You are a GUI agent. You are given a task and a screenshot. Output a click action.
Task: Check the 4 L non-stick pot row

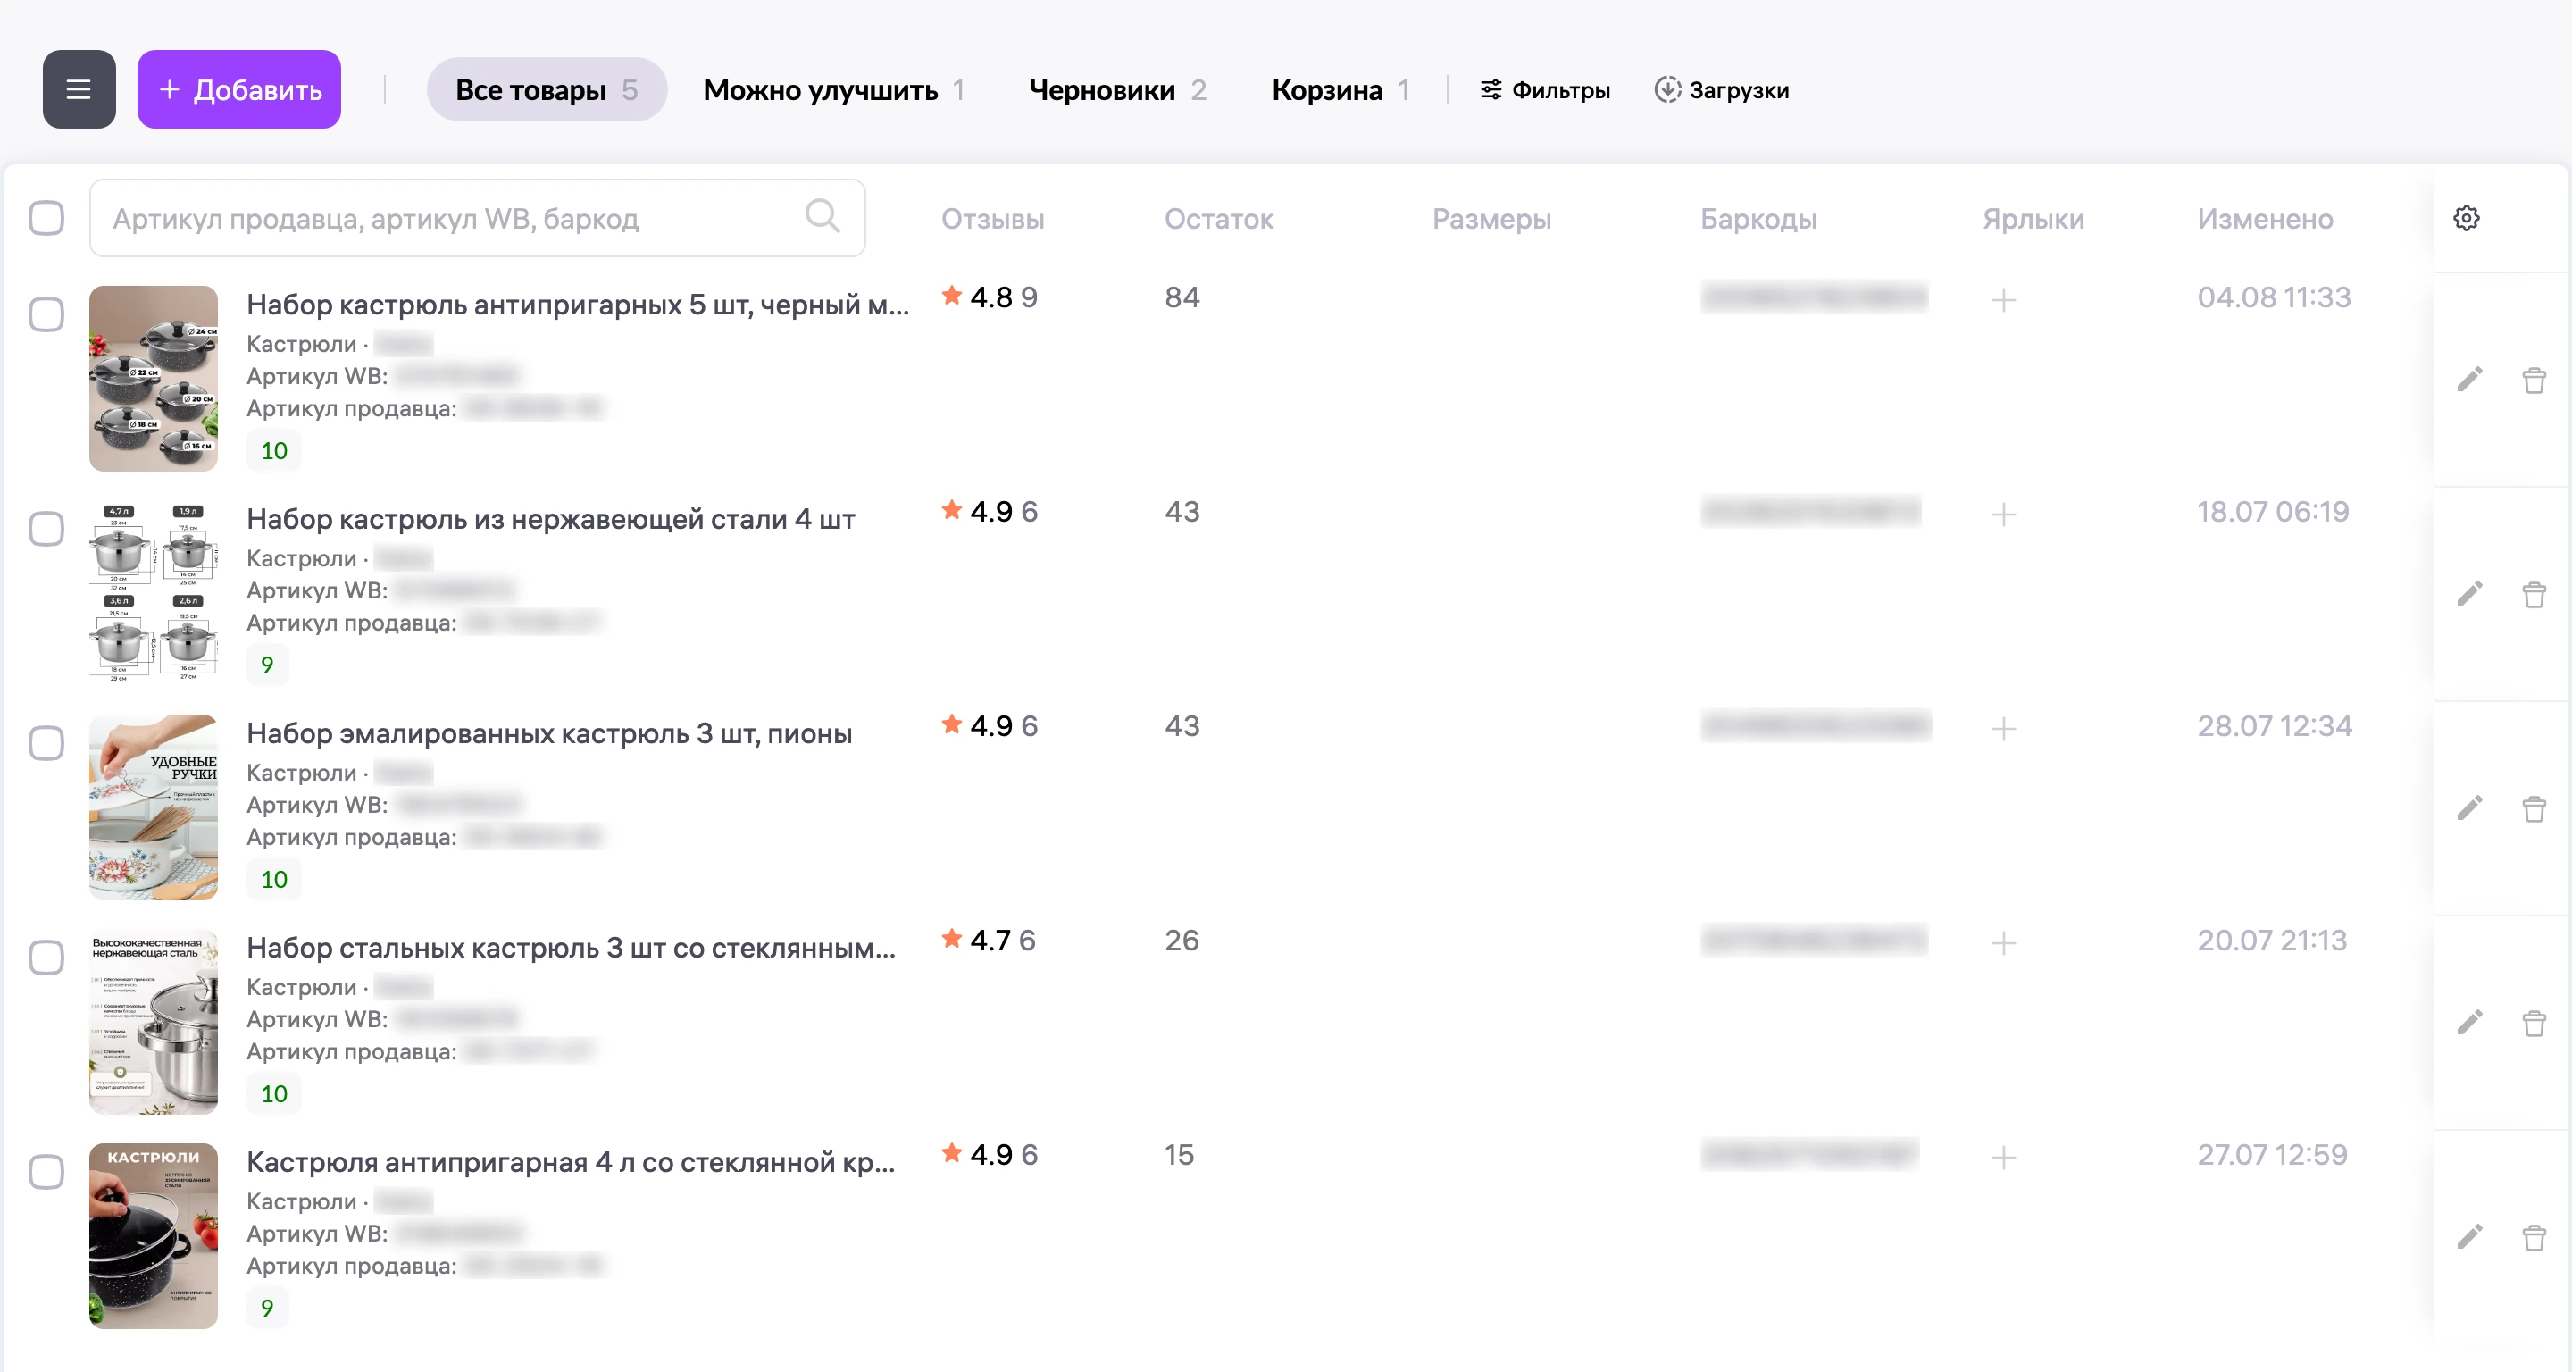click(x=46, y=1171)
